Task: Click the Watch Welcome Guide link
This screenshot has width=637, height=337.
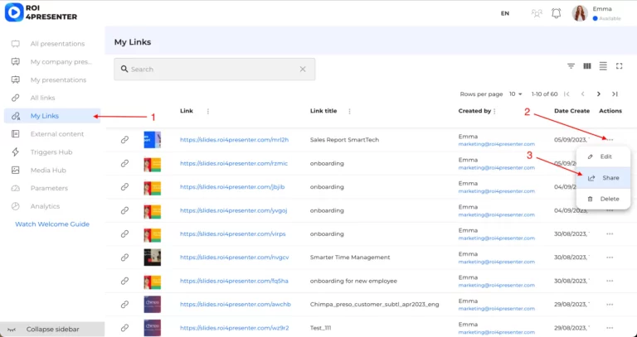Action: pos(51,224)
